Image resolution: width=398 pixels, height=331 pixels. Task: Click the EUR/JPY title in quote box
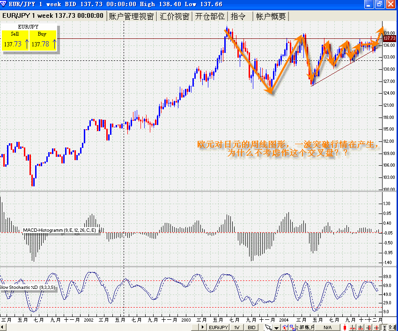(28, 27)
